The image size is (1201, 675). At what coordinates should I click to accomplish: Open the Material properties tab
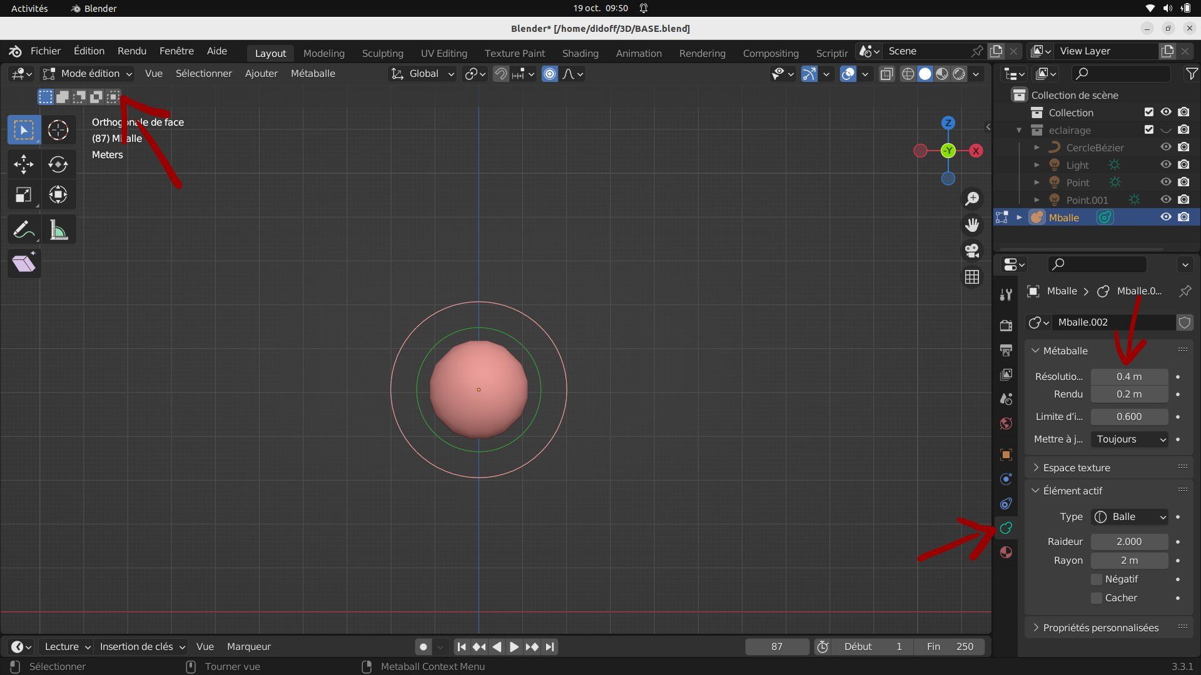1006,552
